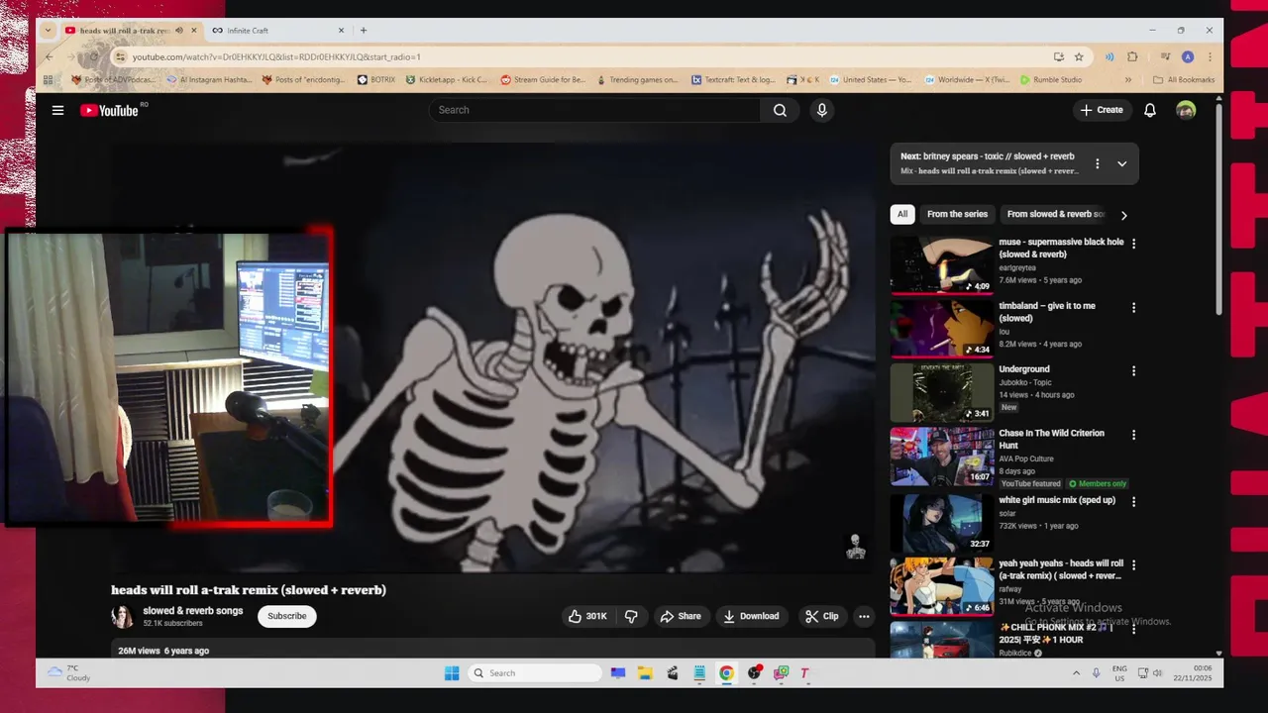This screenshot has height=713, width=1268.
Task: Click the YouTube search magnifier button
Action: (780, 110)
